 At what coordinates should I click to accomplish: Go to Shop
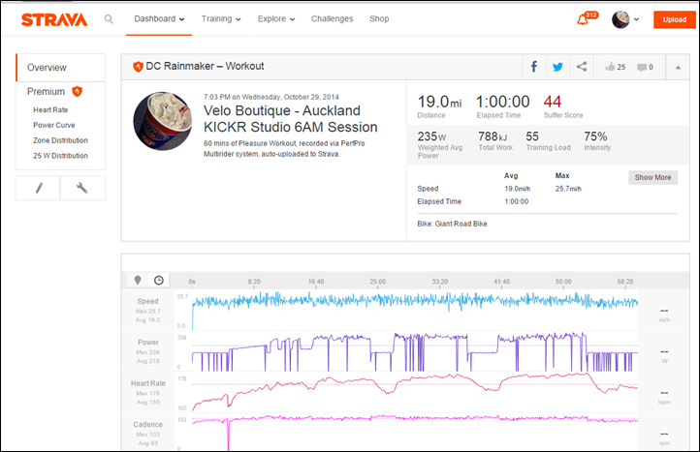pos(379,18)
